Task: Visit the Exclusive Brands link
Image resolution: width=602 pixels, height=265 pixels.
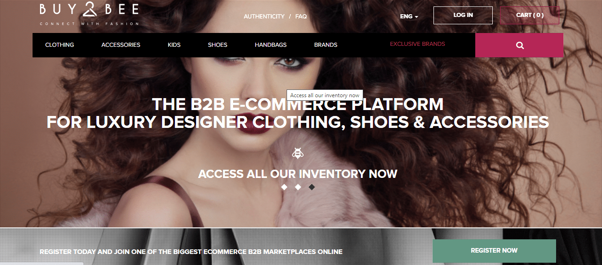Action: tap(417, 44)
